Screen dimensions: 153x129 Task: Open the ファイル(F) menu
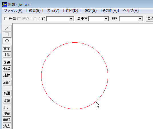coord(13,11)
